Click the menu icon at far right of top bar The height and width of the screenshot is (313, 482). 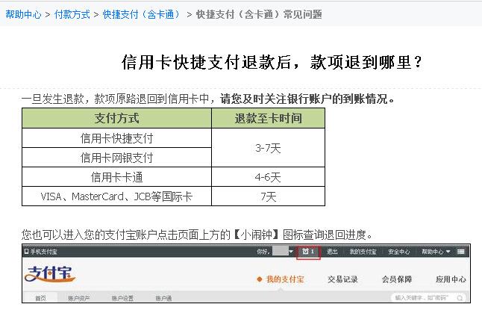pyautogui.click(x=461, y=252)
